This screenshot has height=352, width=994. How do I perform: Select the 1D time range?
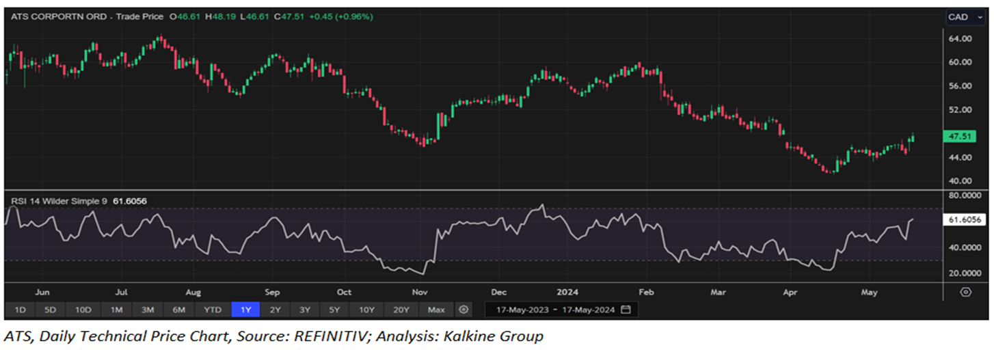pos(20,310)
